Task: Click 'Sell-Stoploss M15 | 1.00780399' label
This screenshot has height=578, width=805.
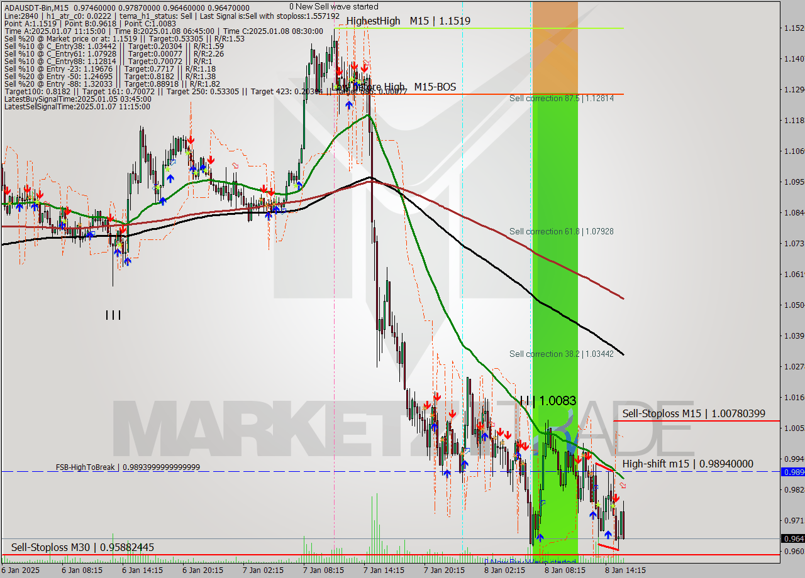Action: point(694,413)
